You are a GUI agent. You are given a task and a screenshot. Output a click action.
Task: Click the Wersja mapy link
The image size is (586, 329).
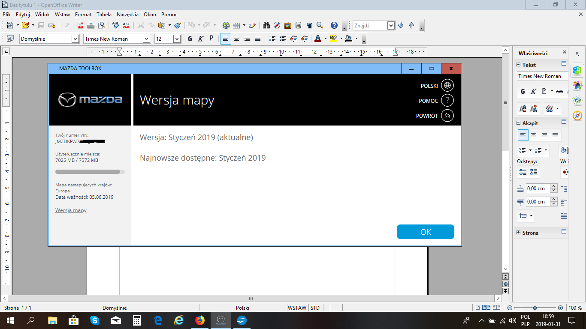[71, 210]
